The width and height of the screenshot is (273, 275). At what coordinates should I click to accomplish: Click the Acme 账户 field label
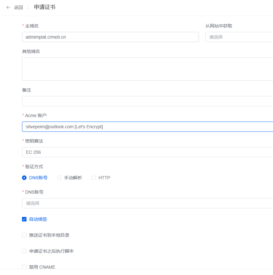point(36,116)
